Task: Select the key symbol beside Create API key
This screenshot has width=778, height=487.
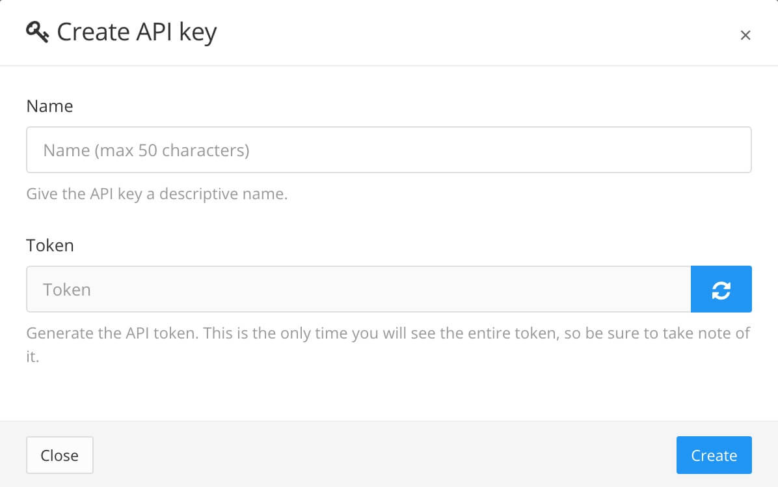Action: pos(38,31)
